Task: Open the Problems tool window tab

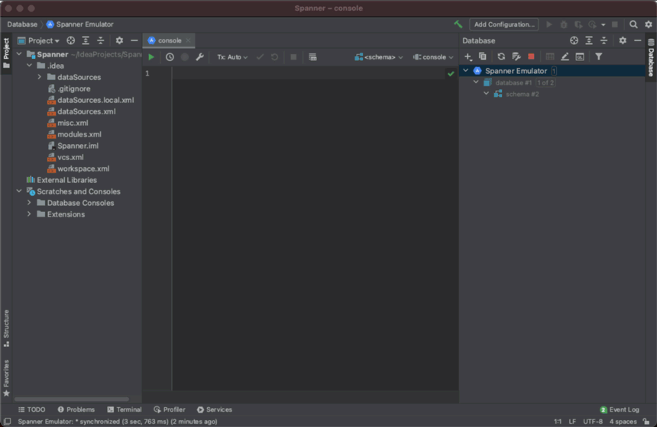Action: point(76,409)
